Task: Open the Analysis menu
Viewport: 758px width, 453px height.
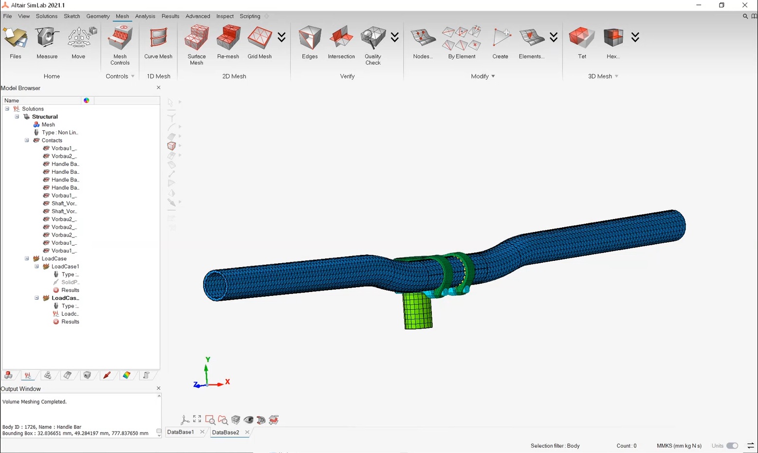Action: 145,16
